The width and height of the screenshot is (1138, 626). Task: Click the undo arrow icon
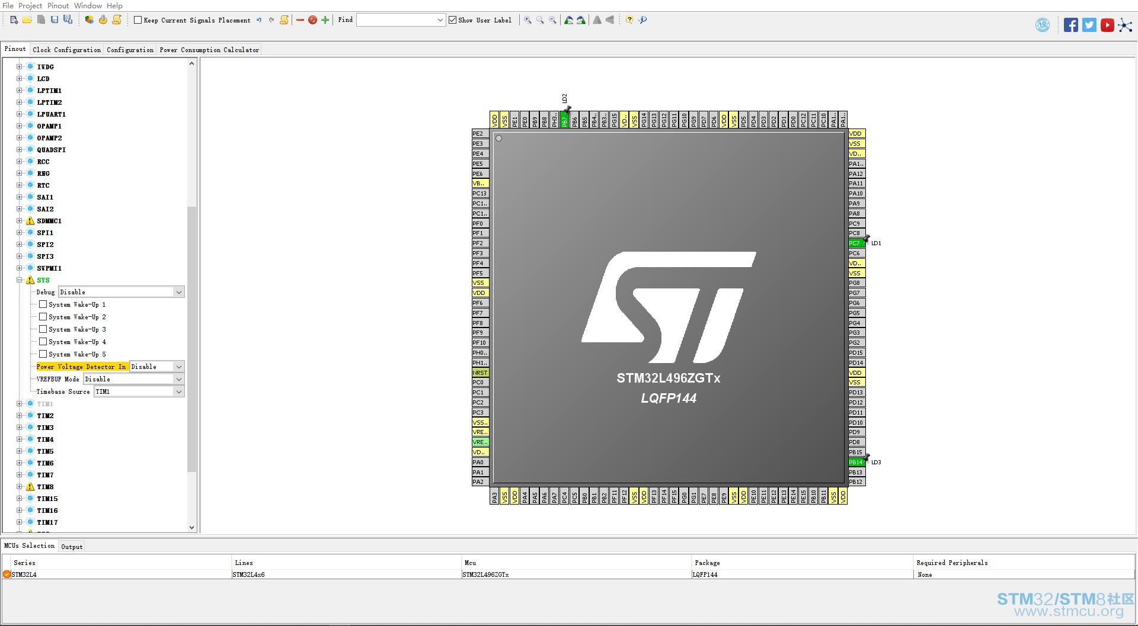259,20
